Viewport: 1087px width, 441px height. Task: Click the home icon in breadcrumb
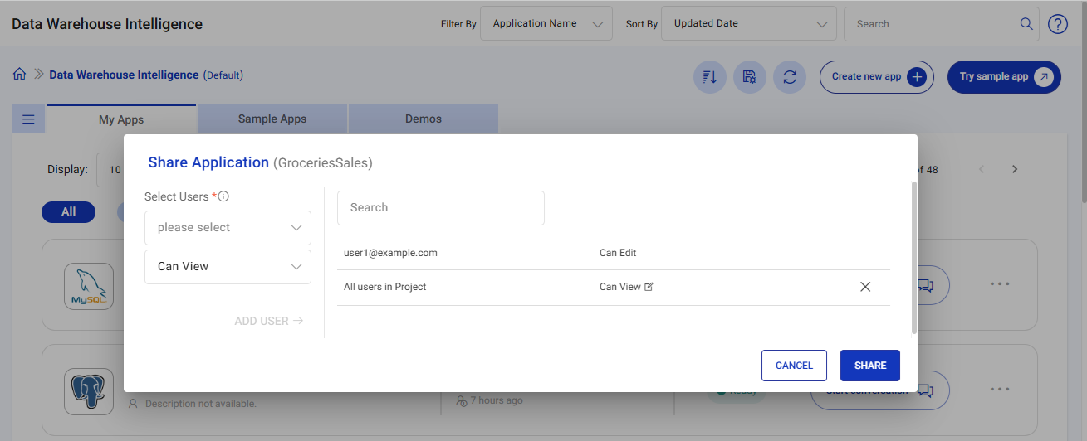click(19, 75)
